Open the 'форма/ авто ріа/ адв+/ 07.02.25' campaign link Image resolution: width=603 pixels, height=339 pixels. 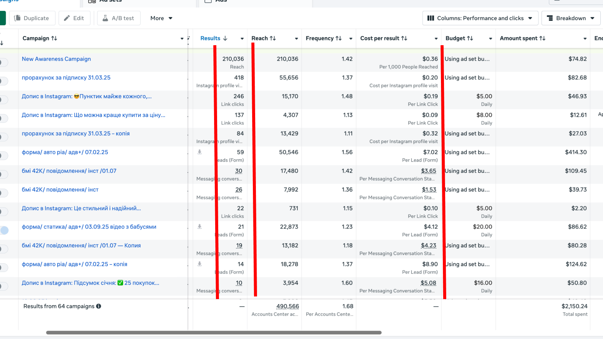point(65,152)
